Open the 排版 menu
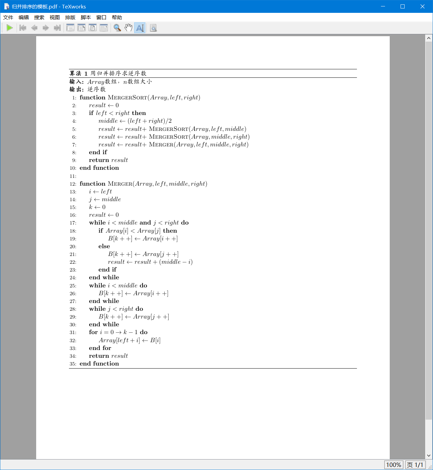The width and height of the screenshot is (433, 470). click(x=70, y=17)
